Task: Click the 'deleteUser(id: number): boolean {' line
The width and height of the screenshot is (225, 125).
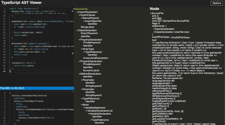Action: click(30, 43)
